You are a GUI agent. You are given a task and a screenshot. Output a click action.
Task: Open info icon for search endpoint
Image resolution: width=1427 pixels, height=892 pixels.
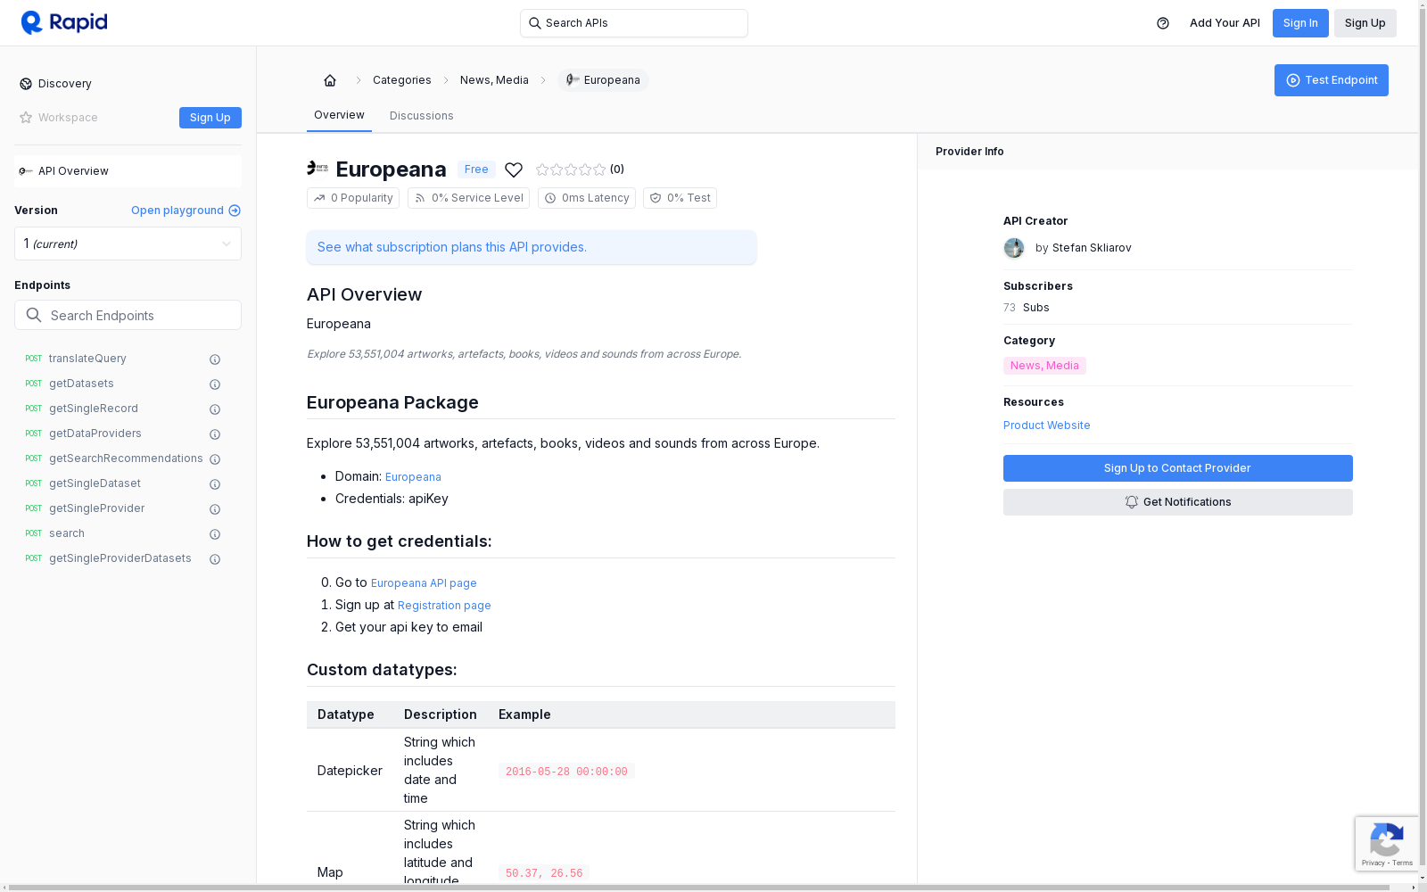(x=215, y=534)
